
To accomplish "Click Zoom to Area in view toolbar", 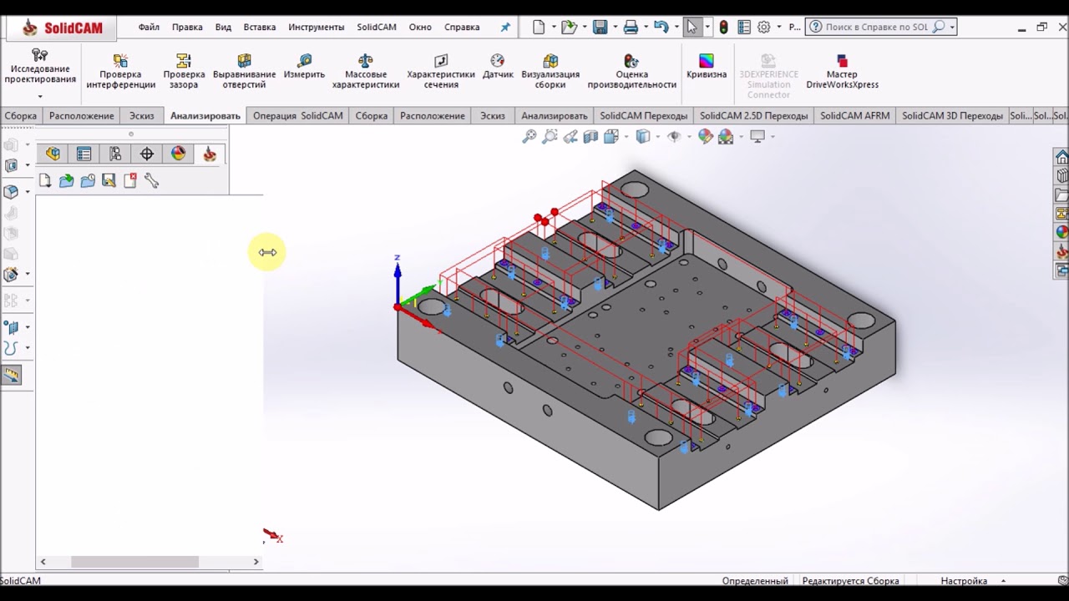I will click(x=550, y=136).
